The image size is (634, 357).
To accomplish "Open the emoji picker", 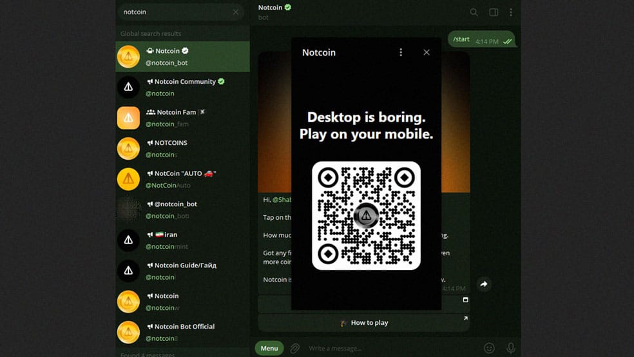I will [489, 348].
